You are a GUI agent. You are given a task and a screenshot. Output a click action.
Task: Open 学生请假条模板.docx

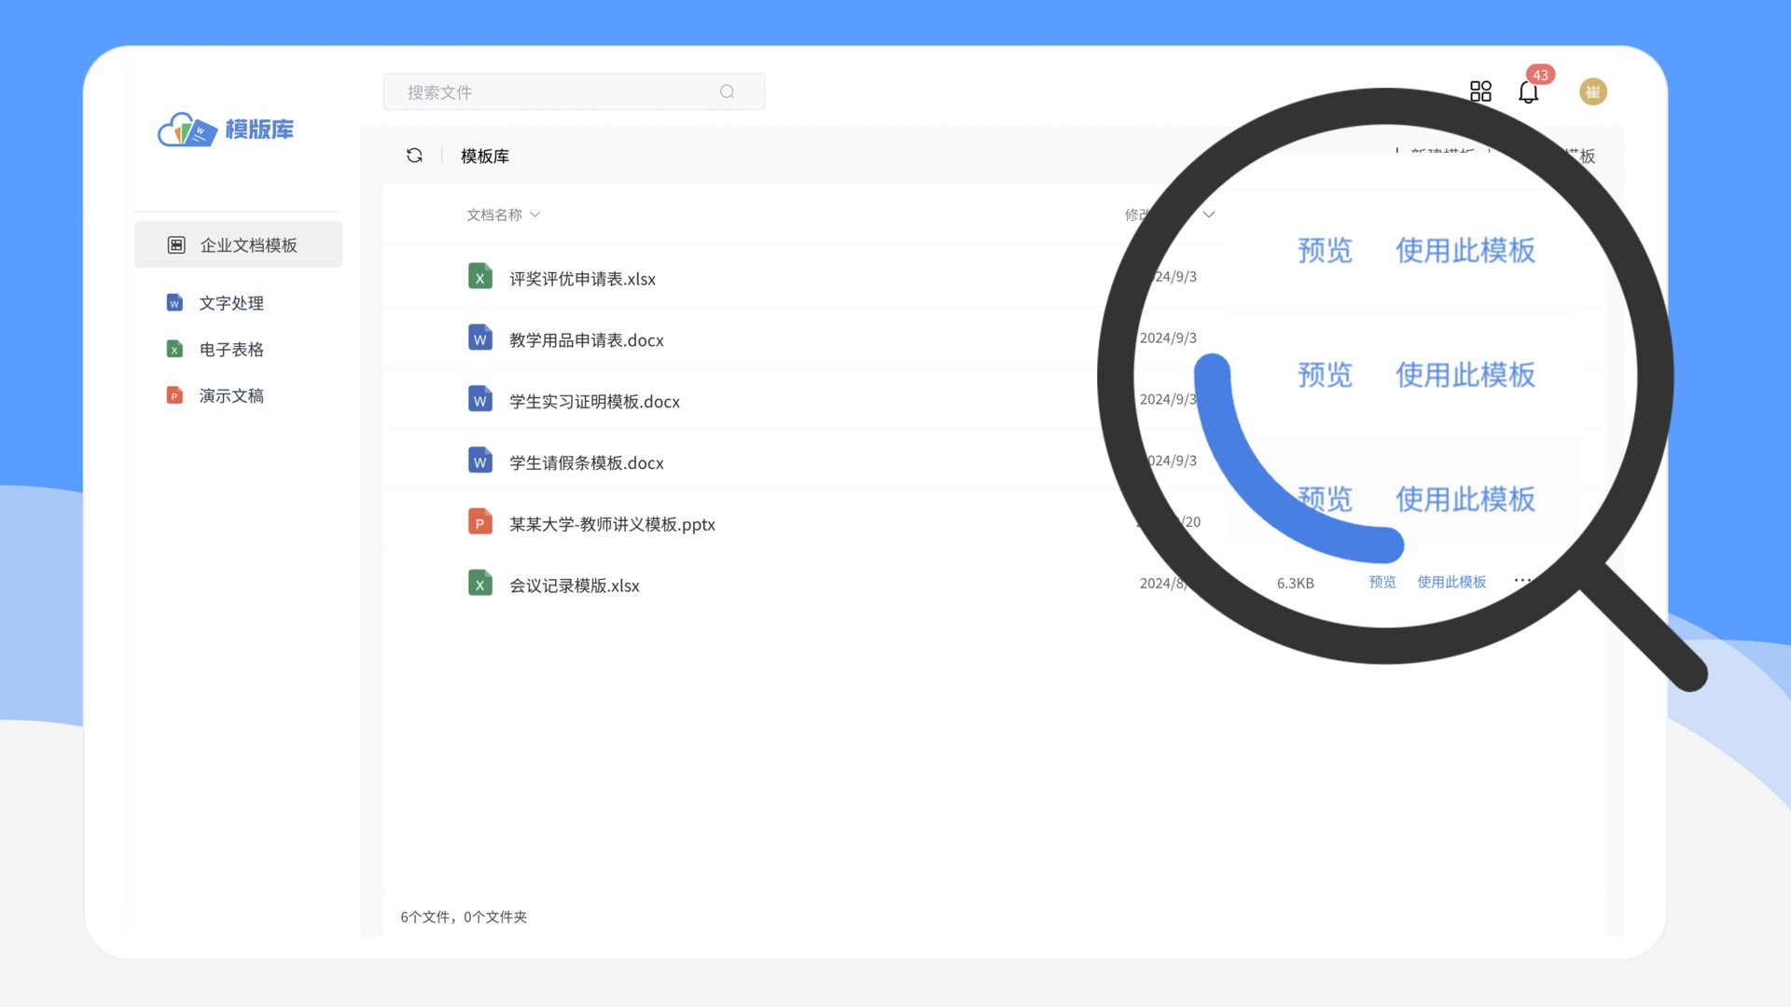(x=586, y=463)
